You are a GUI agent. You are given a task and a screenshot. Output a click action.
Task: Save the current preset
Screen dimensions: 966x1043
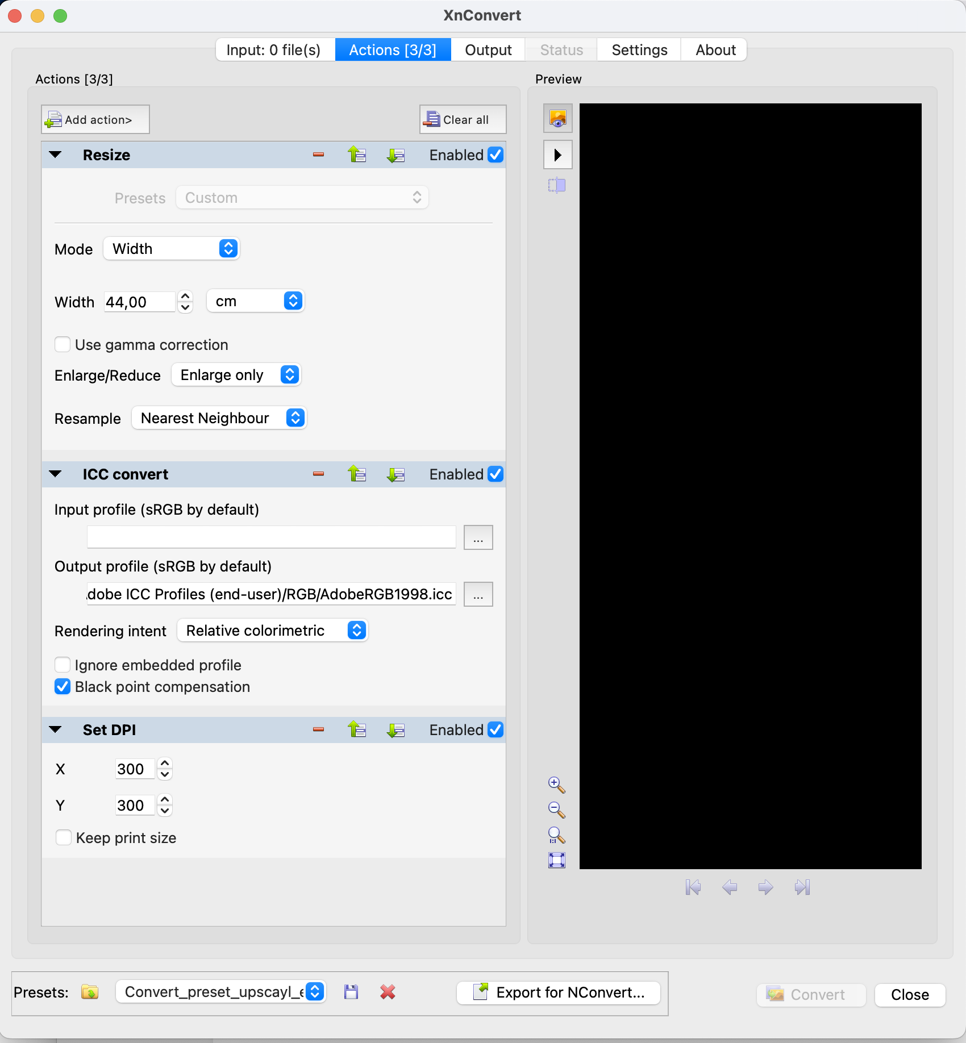coord(351,992)
